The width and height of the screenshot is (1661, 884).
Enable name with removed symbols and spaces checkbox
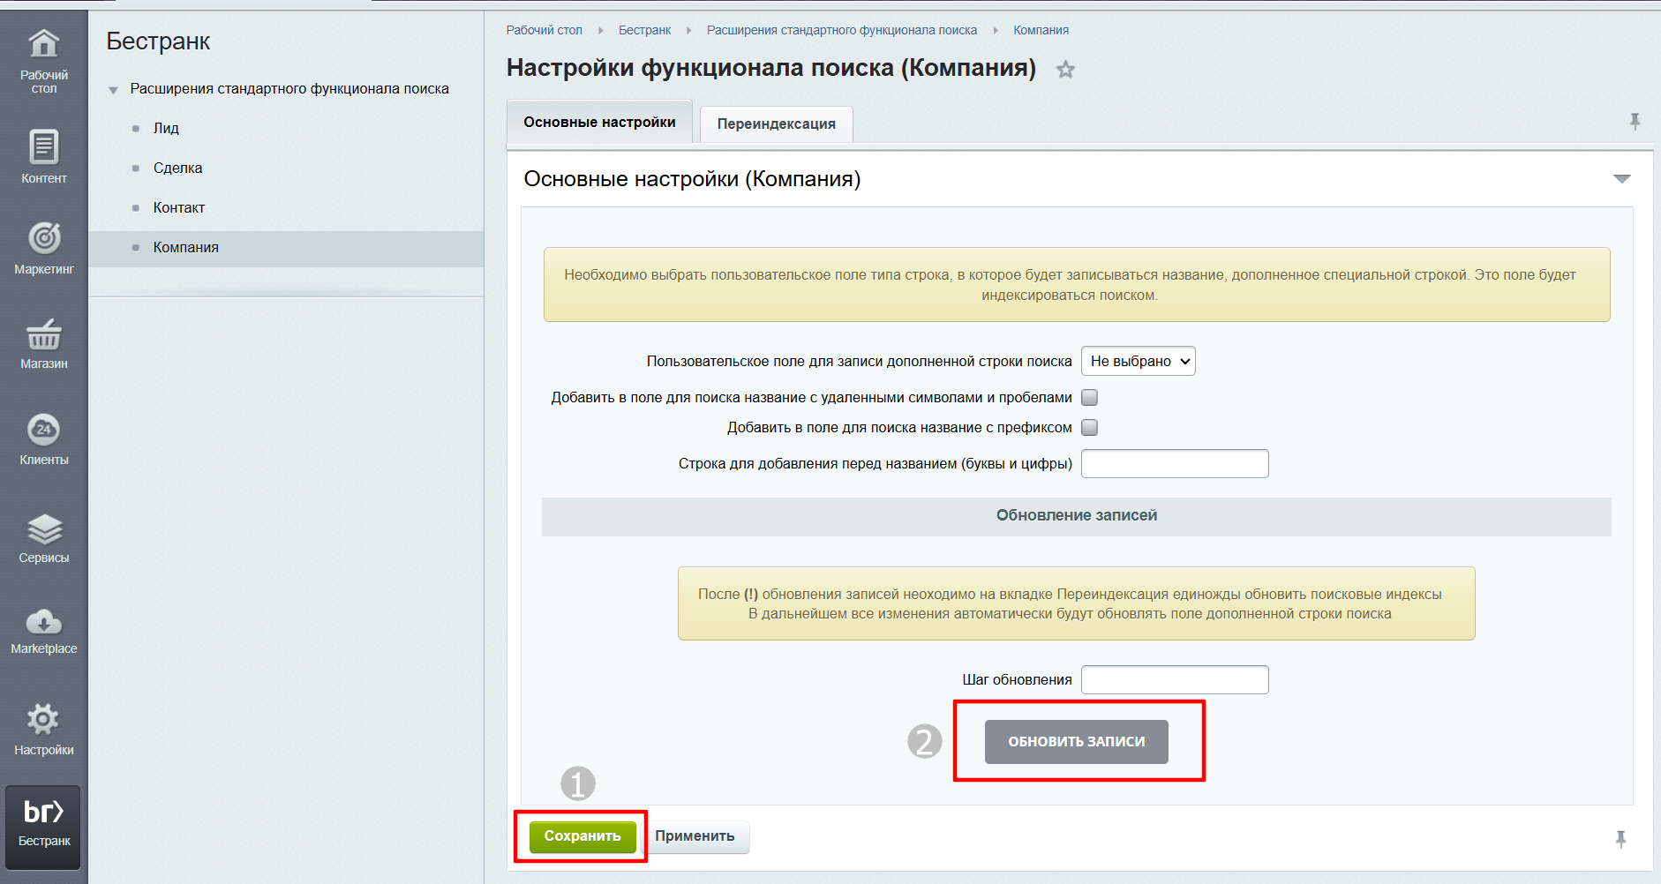coord(1090,398)
